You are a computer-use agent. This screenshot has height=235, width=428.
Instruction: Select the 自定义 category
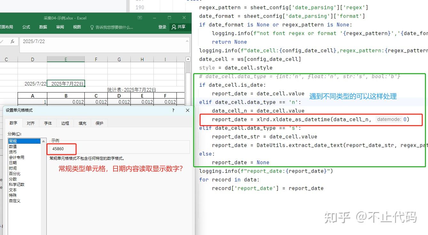tap(14, 201)
